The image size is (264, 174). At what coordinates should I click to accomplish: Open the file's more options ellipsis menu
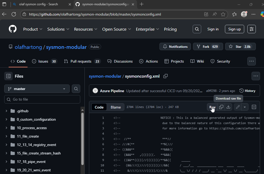click(256, 76)
